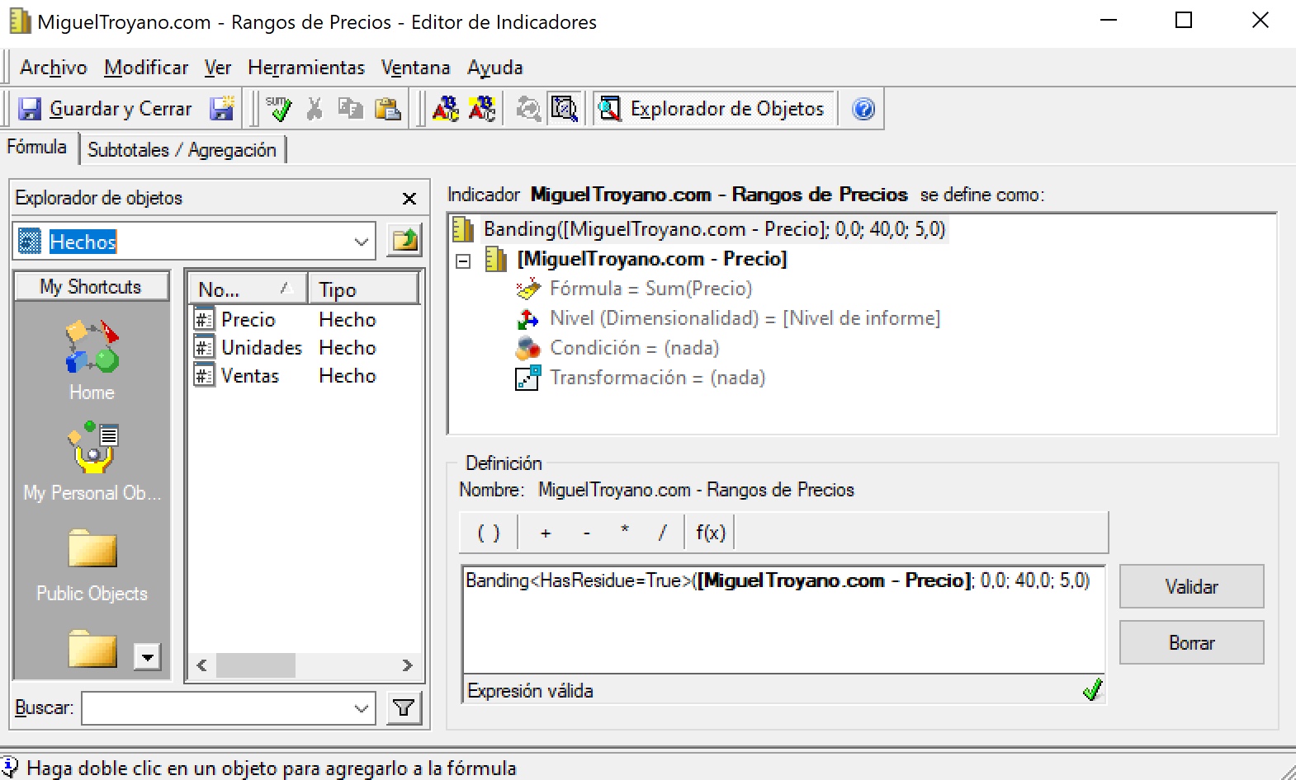1296x780 pixels.
Task: Click the folder icon below Public Objects
Action: coord(92,648)
